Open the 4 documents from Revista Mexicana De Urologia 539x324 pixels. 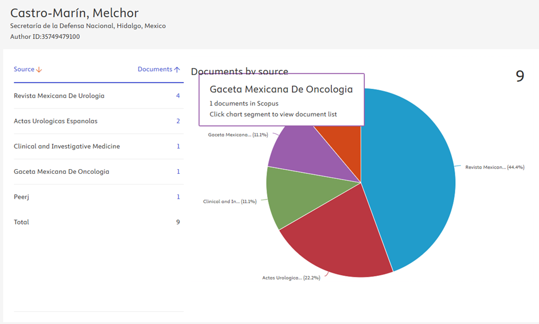pyautogui.click(x=178, y=96)
